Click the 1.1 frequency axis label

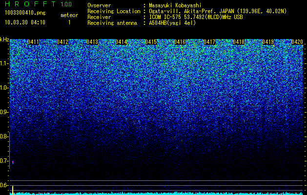coord(4,63)
